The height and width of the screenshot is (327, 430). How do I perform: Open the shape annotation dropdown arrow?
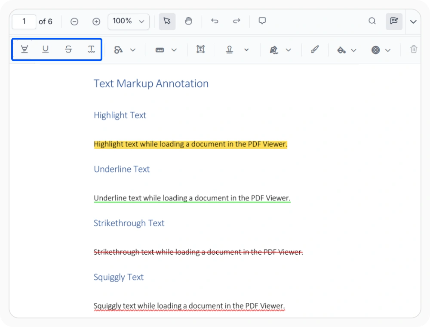coord(133,50)
